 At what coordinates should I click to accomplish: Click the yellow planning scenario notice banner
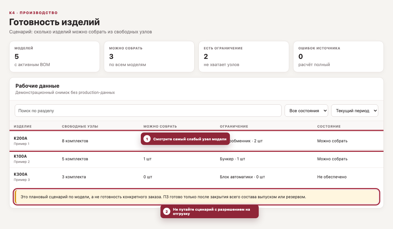click(196, 197)
